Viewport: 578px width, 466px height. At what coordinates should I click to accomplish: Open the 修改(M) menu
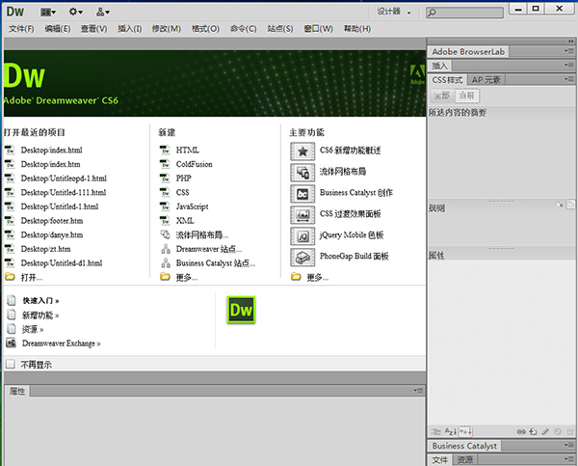point(166,29)
